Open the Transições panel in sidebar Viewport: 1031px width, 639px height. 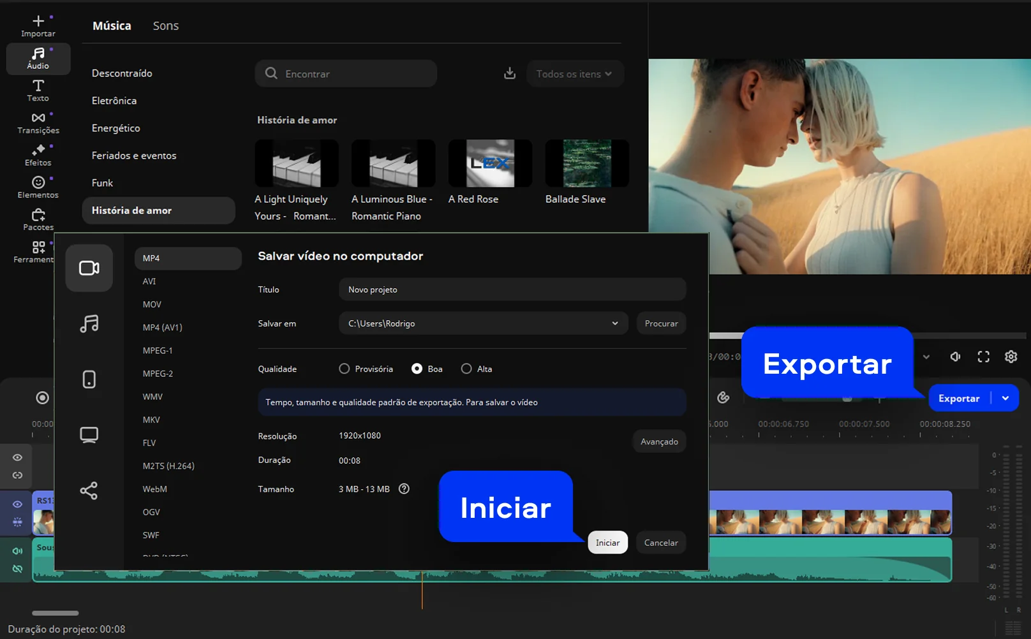(38, 123)
